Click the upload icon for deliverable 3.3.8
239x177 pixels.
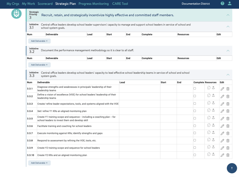pos(213,140)
